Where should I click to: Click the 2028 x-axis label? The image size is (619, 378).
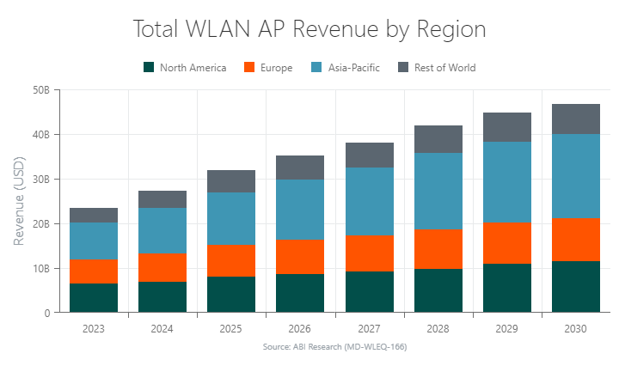point(438,329)
